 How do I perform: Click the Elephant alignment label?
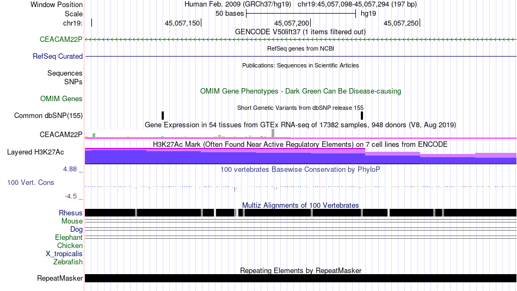pos(69,238)
